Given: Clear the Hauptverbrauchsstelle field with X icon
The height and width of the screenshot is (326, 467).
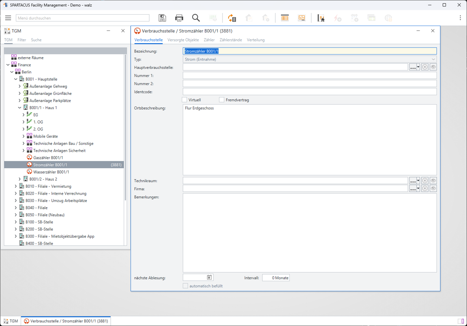Looking at the screenshot, I should tap(425, 67).
